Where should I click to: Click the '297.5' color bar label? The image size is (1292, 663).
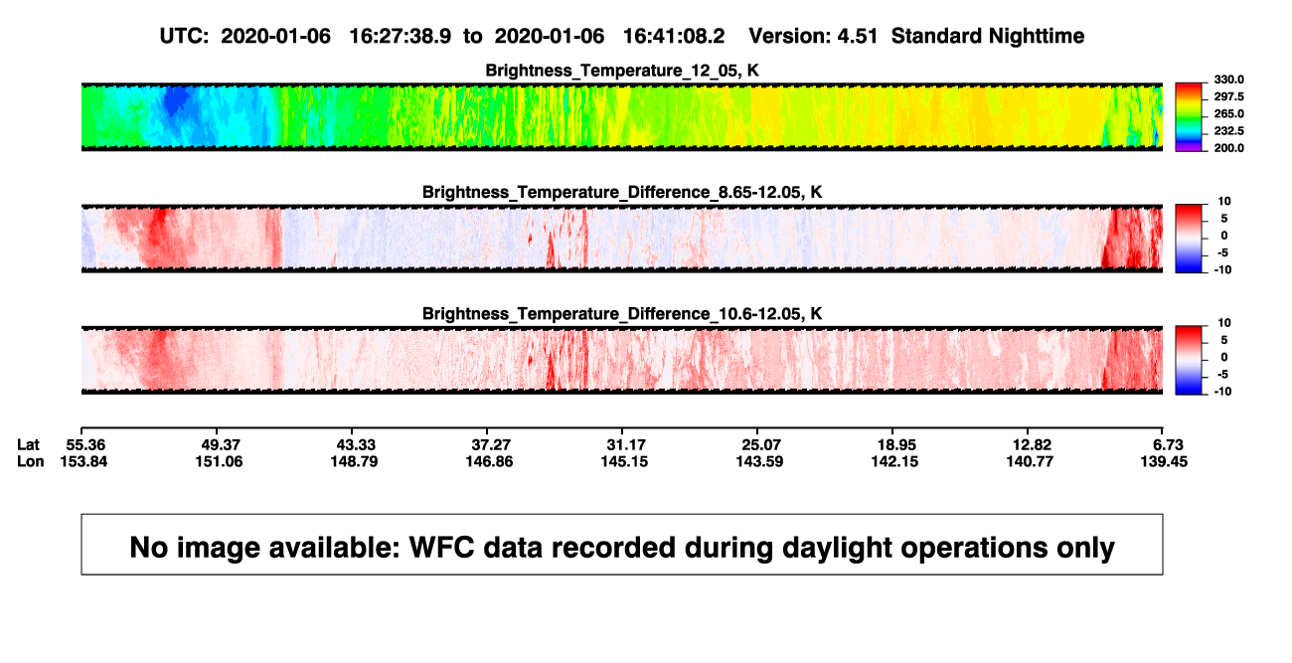click(1227, 96)
